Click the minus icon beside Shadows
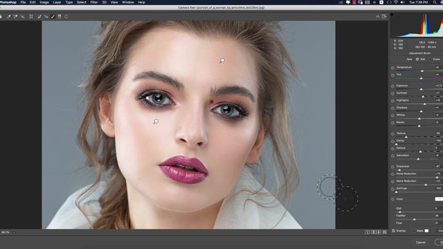Image resolution: width=443 pixels, height=249 pixels. point(392,108)
